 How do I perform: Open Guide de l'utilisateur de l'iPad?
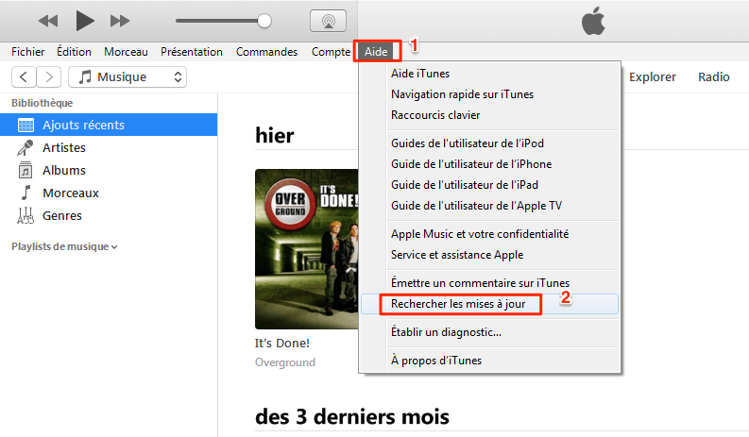pos(489,185)
